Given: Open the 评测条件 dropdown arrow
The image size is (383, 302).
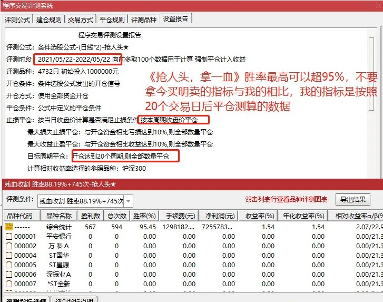Looking at the screenshot, I should coord(129,201).
